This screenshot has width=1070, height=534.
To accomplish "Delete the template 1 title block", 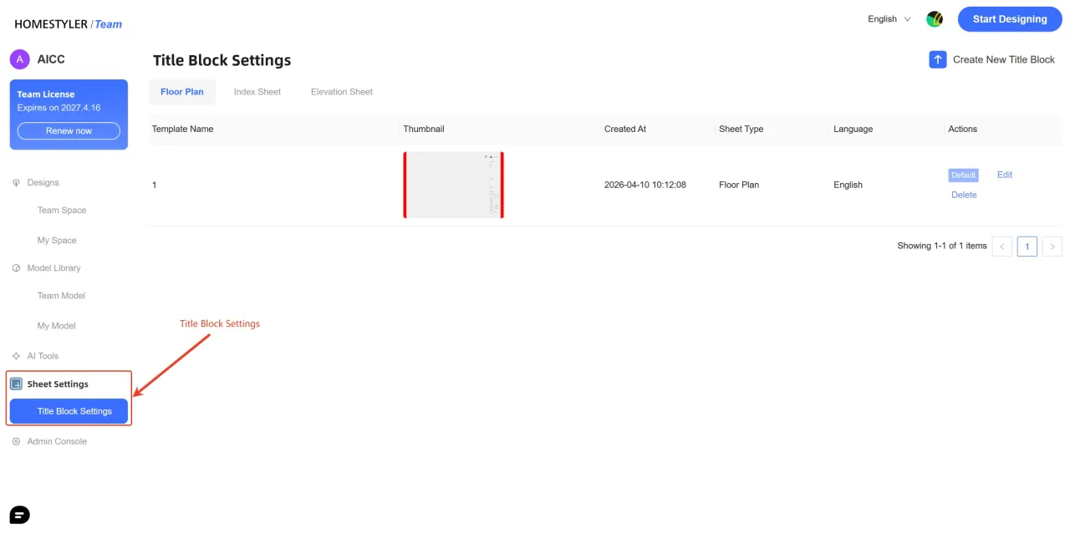I will [964, 195].
